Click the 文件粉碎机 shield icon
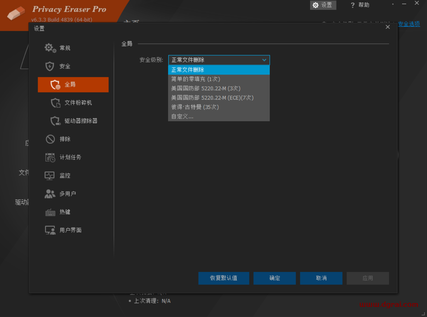The height and width of the screenshot is (317, 427). tap(55, 103)
